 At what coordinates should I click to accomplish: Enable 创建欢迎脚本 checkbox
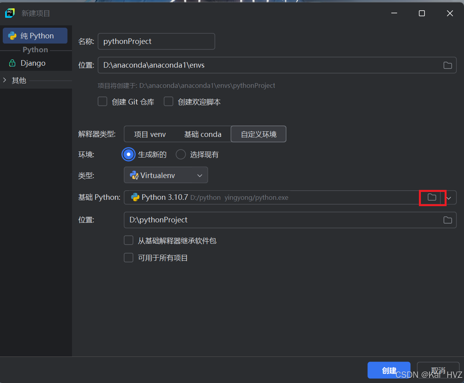click(x=169, y=102)
